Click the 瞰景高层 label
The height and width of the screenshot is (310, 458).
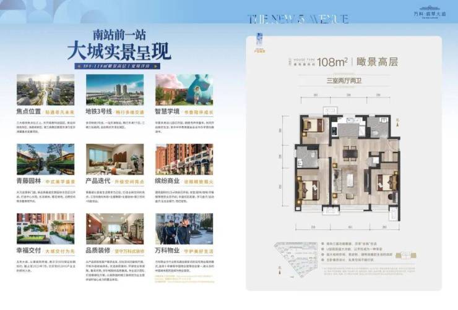(x=378, y=62)
